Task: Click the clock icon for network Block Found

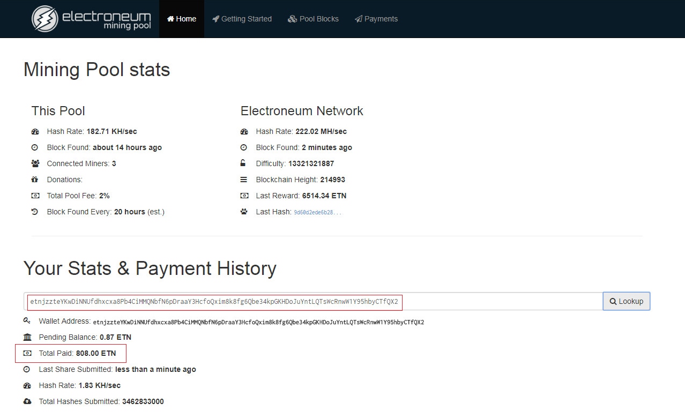Action: click(244, 147)
